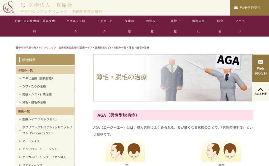Image resolution: width=269 pixels, height=166 pixels.
Task: Open ドクター紹介 in navigation bar
Action: tap(105, 26)
